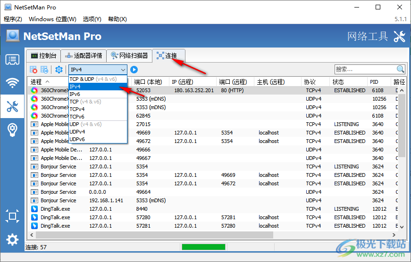Sort by 端口 (远程) column header
Screen dimensions: 411x262
click(235, 82)
